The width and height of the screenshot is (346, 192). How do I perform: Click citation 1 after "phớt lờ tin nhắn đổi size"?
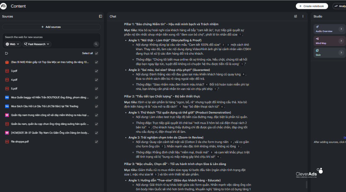240,35
